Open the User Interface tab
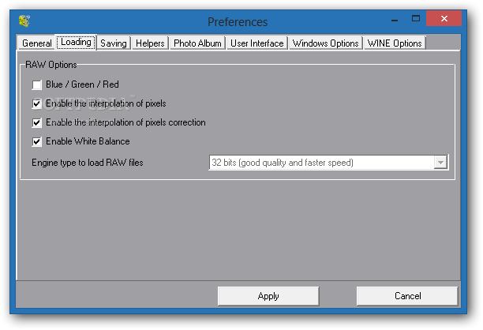 point(257,43)
